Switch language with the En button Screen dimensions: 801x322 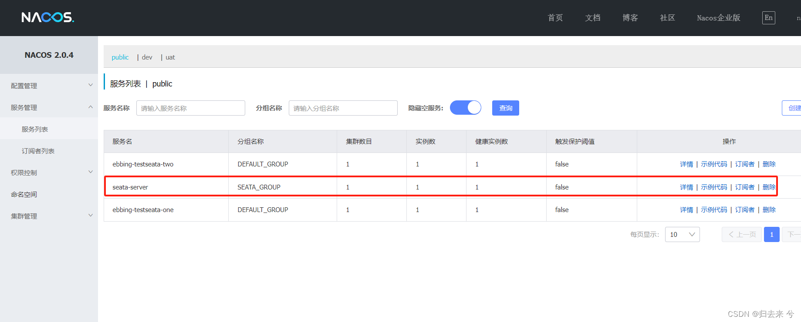[768, 18]
